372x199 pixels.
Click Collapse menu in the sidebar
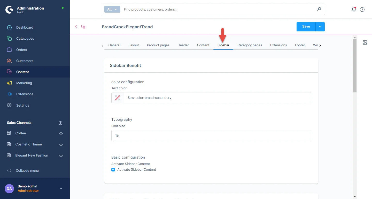tap(27, 170)
